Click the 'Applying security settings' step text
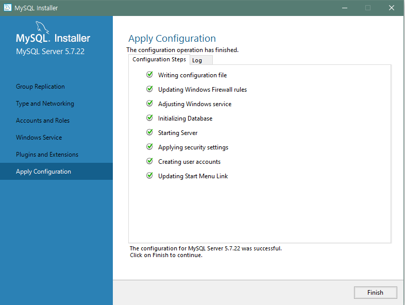 193,147
